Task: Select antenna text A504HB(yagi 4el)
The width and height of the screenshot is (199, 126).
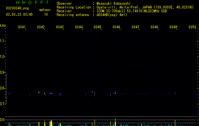Action: click(x=112, y=15)
